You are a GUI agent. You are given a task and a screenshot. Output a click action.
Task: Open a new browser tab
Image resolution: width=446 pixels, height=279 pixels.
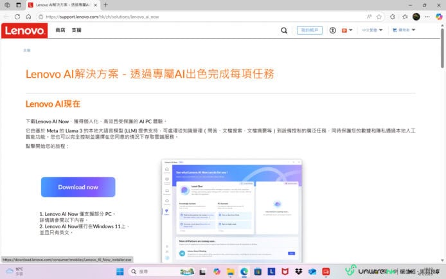point(106,5)
